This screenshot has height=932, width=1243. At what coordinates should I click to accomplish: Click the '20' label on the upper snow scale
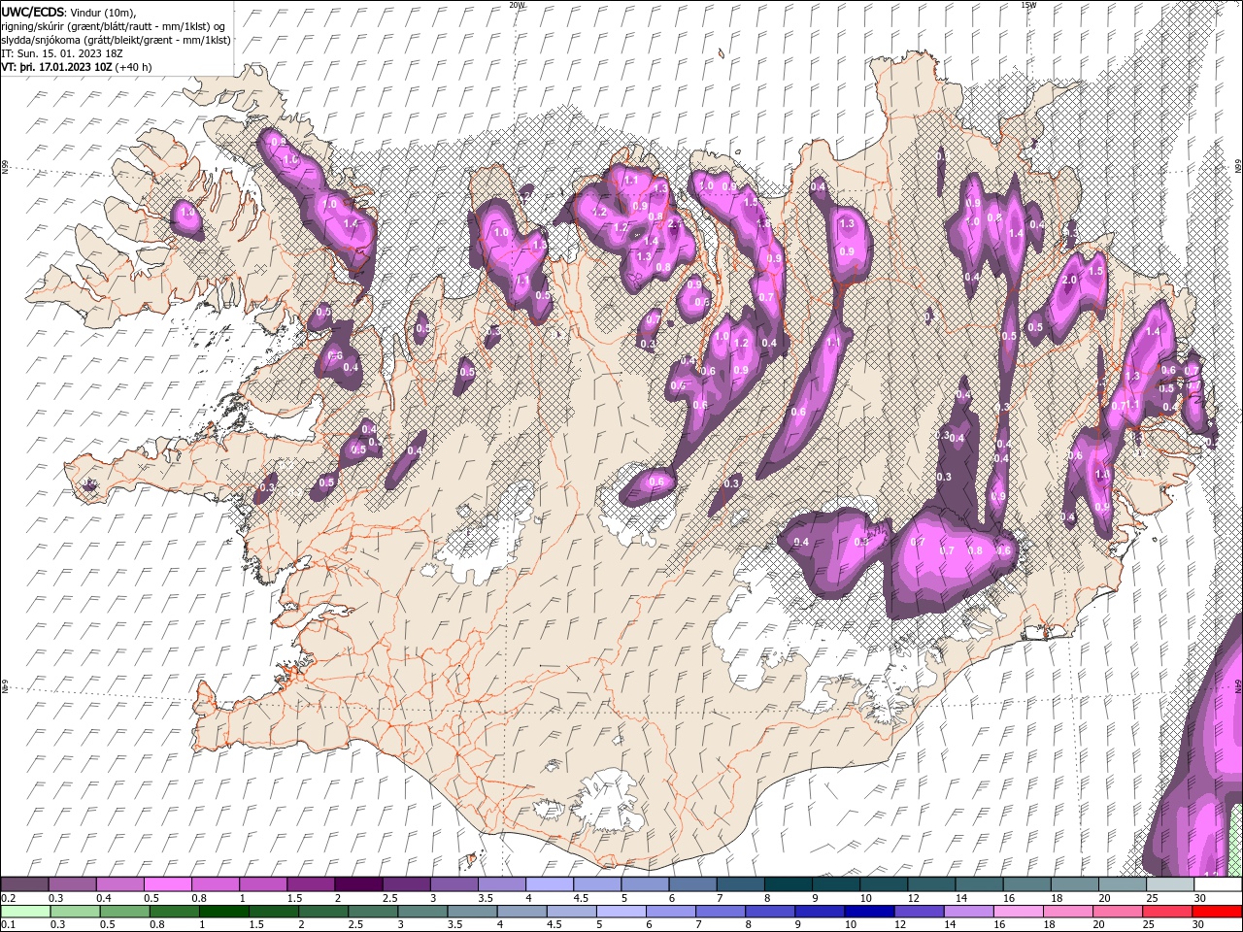pos(1104,898)
